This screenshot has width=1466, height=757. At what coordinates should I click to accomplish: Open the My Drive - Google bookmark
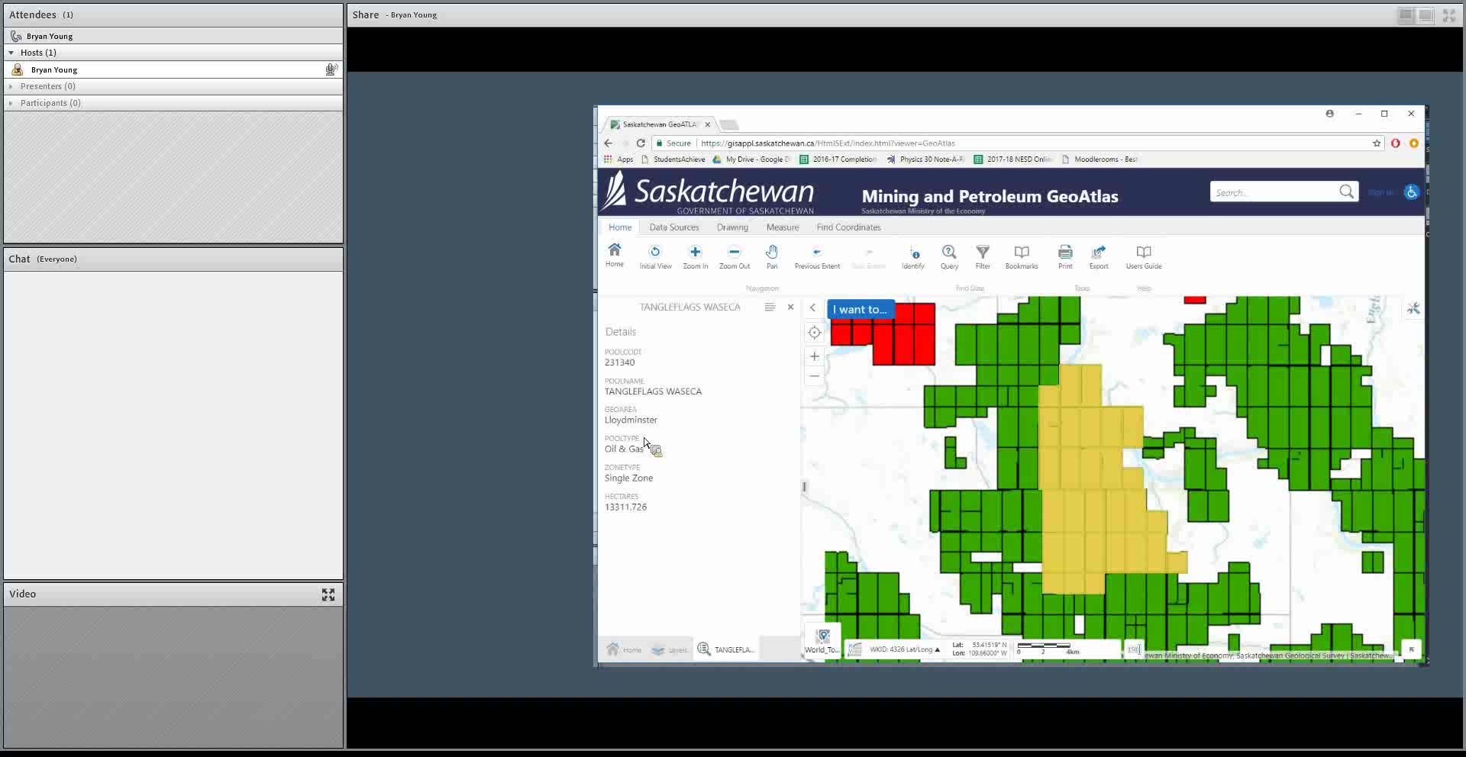(751, 159)
